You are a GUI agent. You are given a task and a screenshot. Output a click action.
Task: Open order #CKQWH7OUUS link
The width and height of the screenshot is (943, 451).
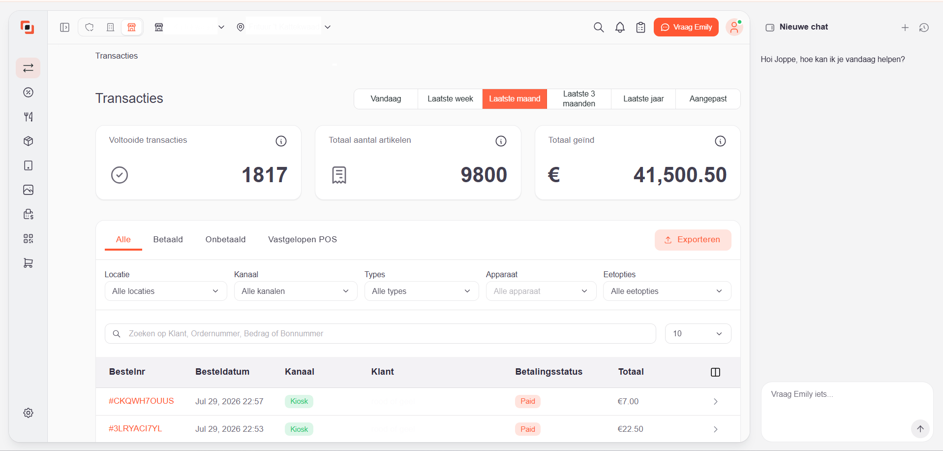click(x=141, y=401)
